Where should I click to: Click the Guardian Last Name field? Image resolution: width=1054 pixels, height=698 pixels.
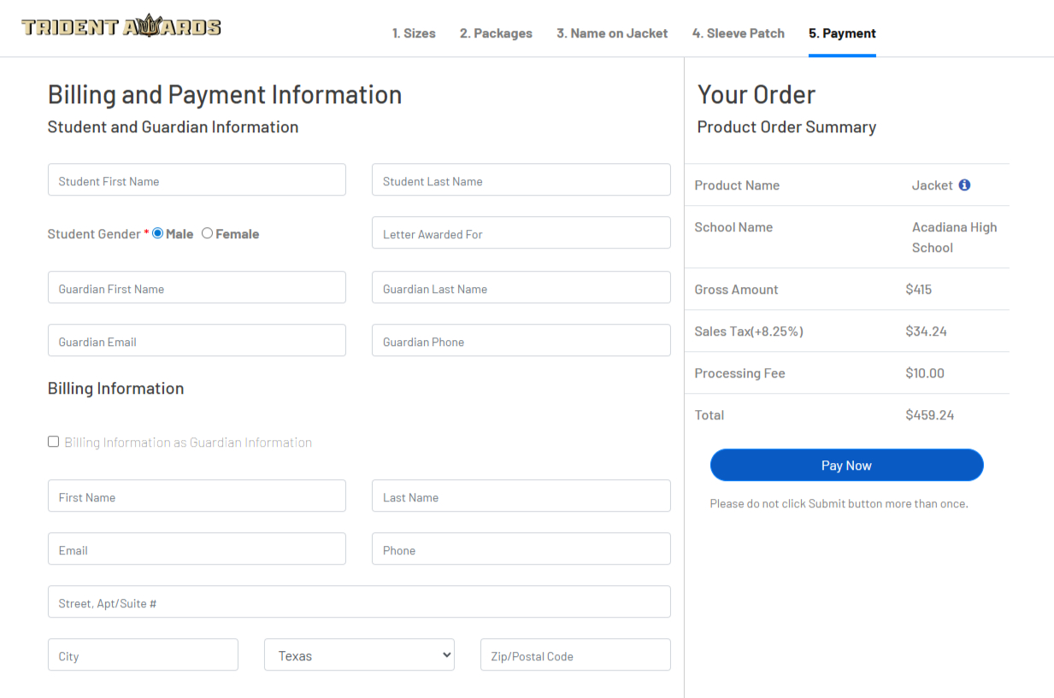pos(521,288)
